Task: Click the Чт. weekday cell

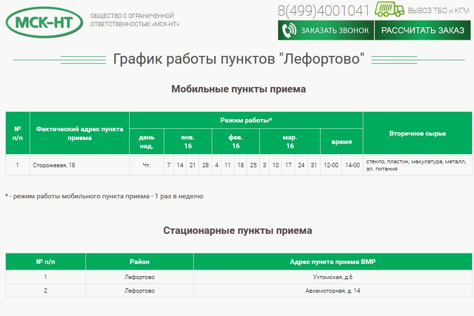Action: (147, 165)
